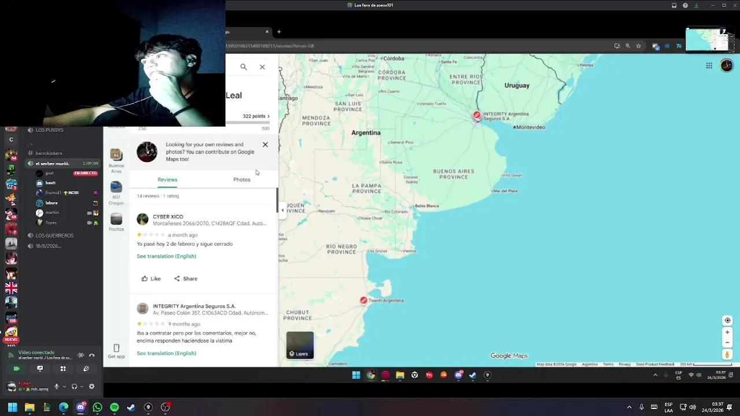Deafen with the Discord headphones icon
The height and width of the screenshot is (416, 740).
click(74, 387)
